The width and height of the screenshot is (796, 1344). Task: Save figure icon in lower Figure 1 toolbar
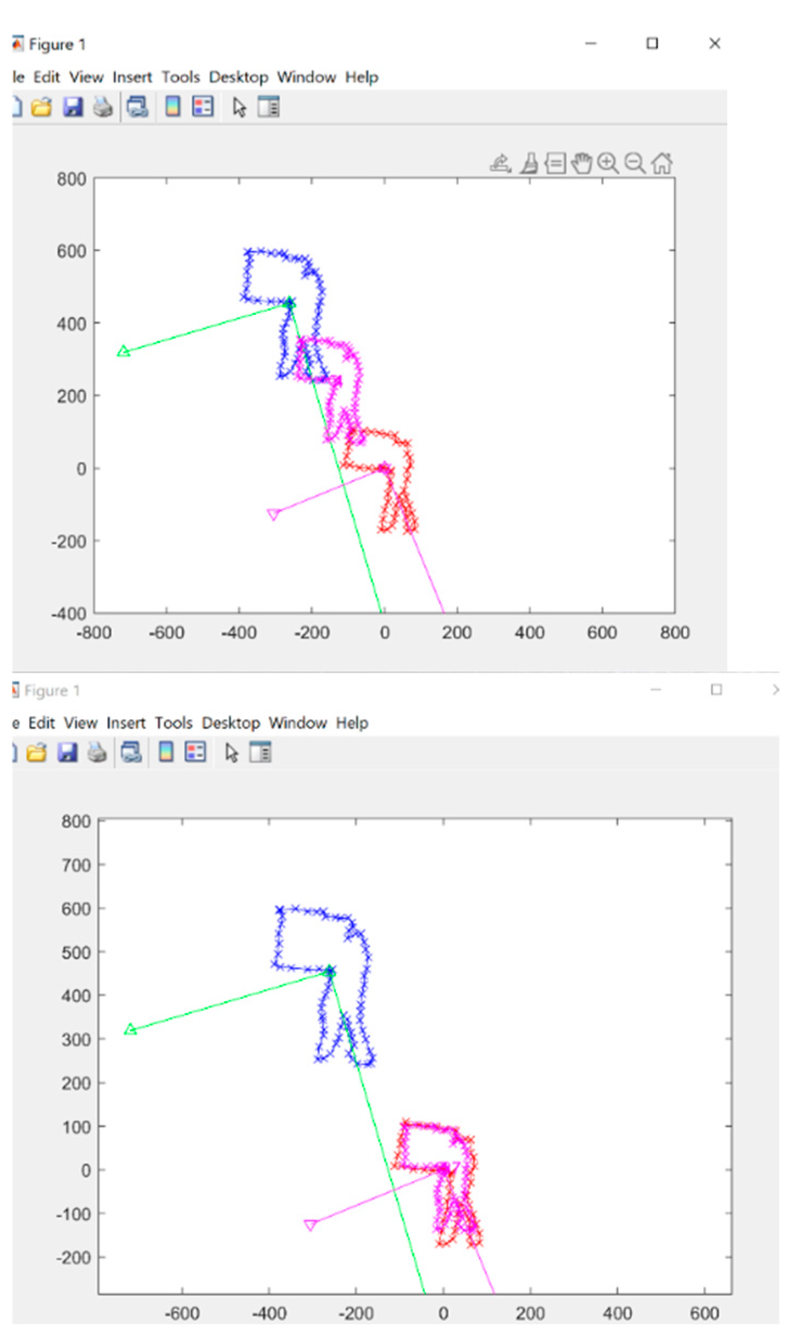(x=67, y=752)
